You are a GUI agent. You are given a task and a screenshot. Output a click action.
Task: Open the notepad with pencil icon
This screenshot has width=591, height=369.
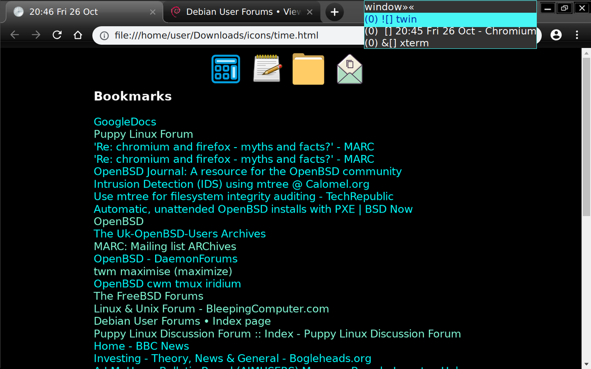coord(267,69)
